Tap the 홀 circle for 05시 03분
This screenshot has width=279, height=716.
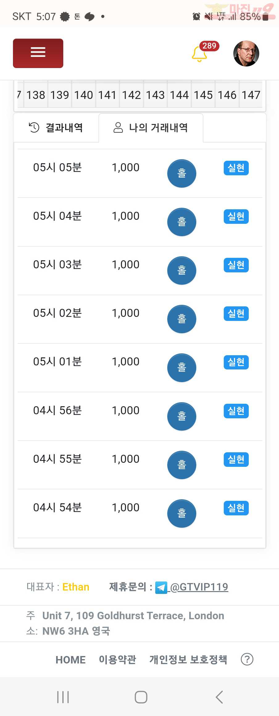(182, 271)
